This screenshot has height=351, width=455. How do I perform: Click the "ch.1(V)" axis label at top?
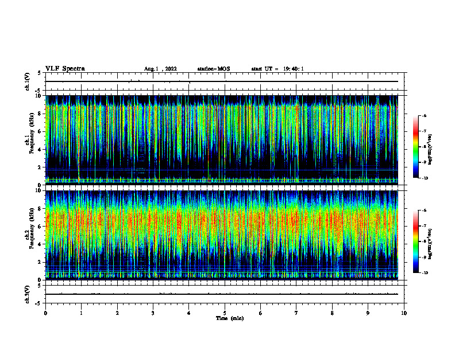point(27,81)
